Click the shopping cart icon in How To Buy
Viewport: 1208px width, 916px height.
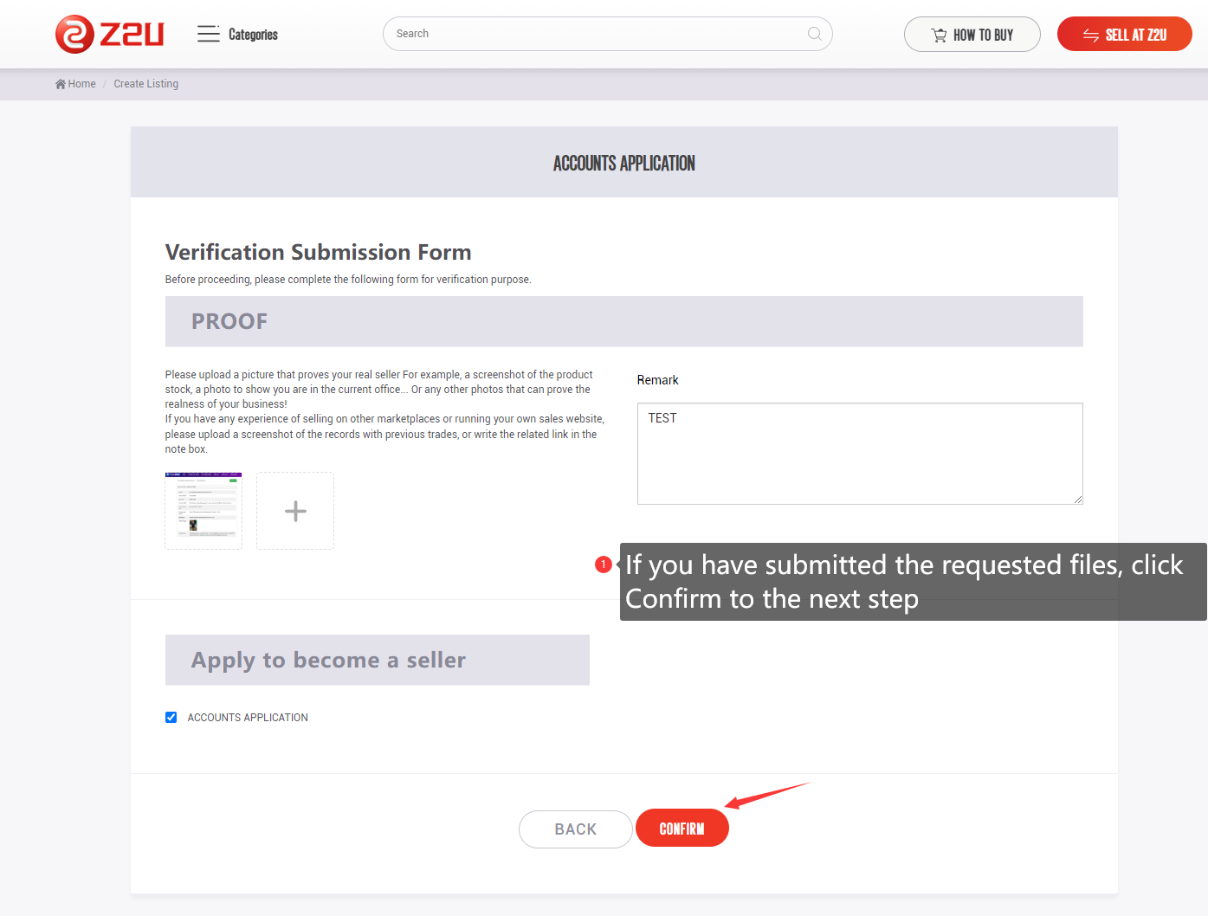click(939, 35)
